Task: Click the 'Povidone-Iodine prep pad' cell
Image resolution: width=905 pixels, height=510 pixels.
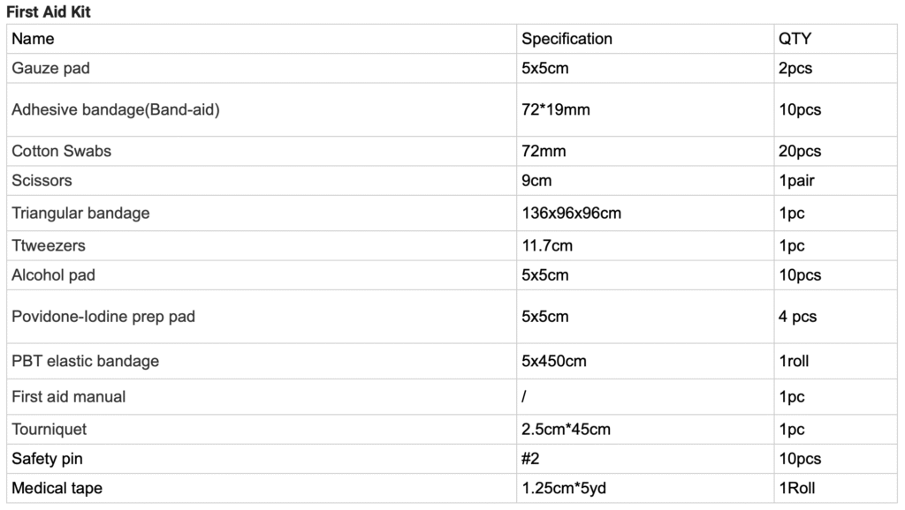Action: 103,316
